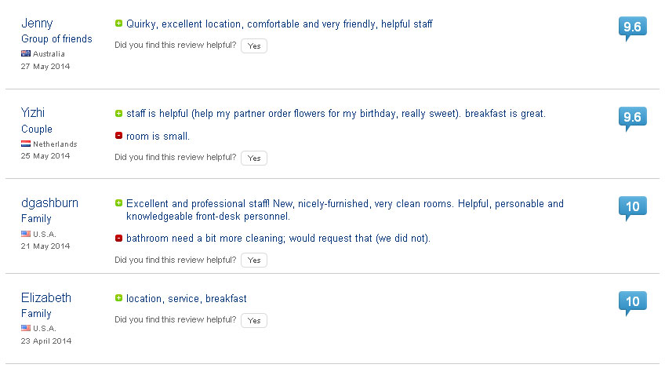Click Yes under Elizabeth's review

pos(254,320)
